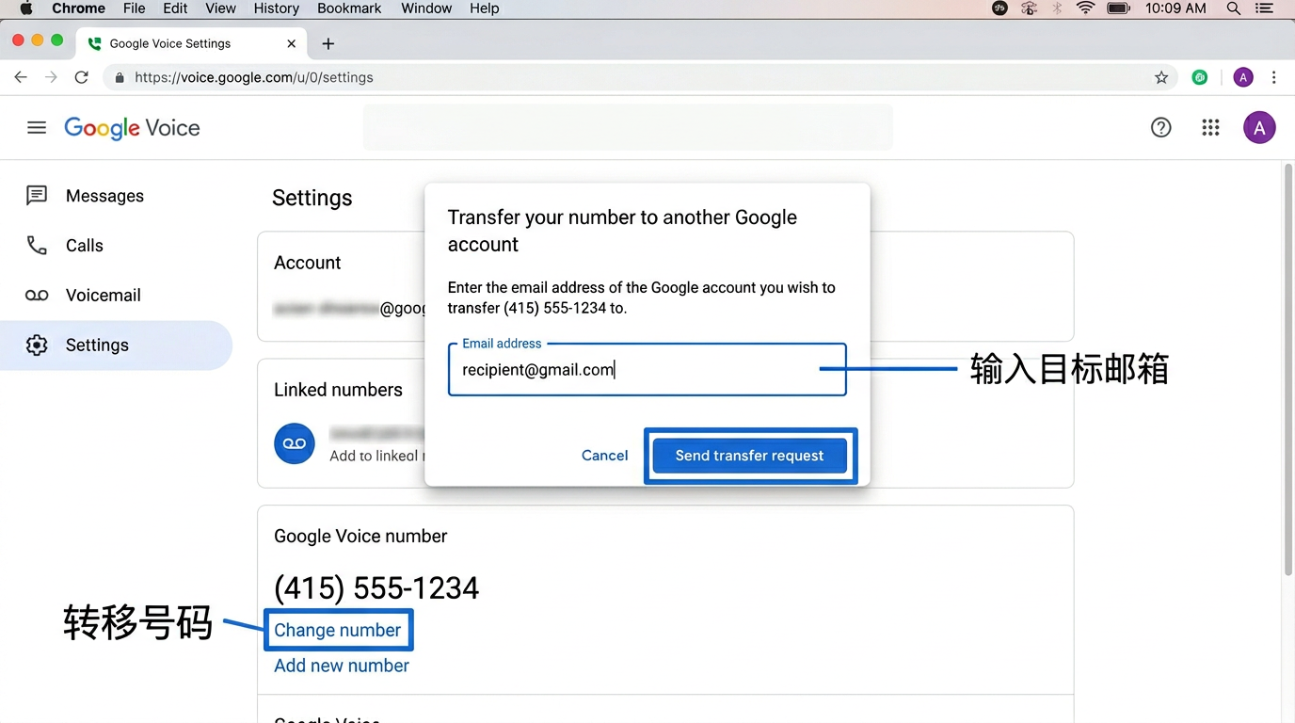Click the Change number link
Viewport: 1295px width, 723px height.
point(338,630)
